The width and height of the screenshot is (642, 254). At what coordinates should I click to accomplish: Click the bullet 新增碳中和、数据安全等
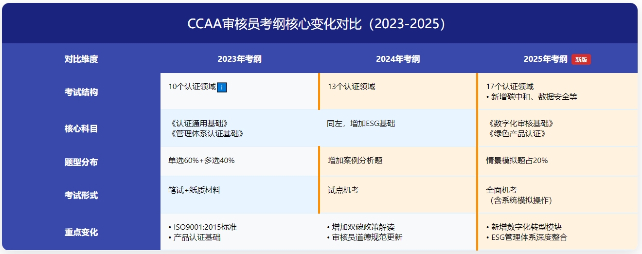pyautogui.click(x=532, y=97)
